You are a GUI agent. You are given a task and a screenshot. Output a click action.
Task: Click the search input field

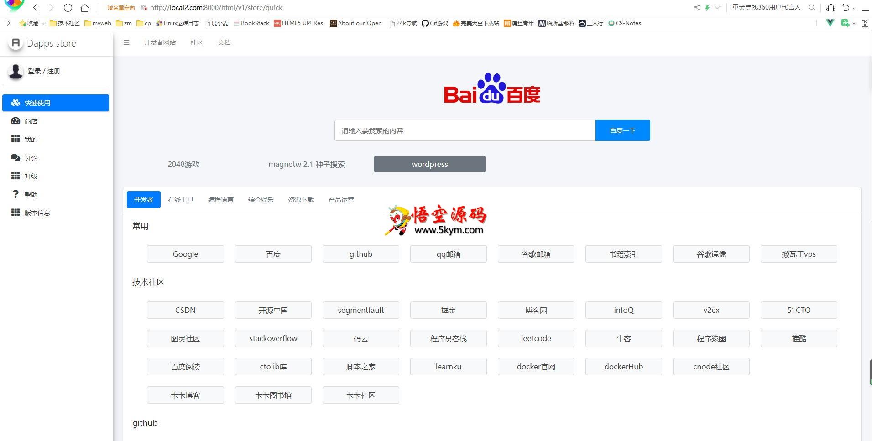pyautogui.click(x=465, y=130)
